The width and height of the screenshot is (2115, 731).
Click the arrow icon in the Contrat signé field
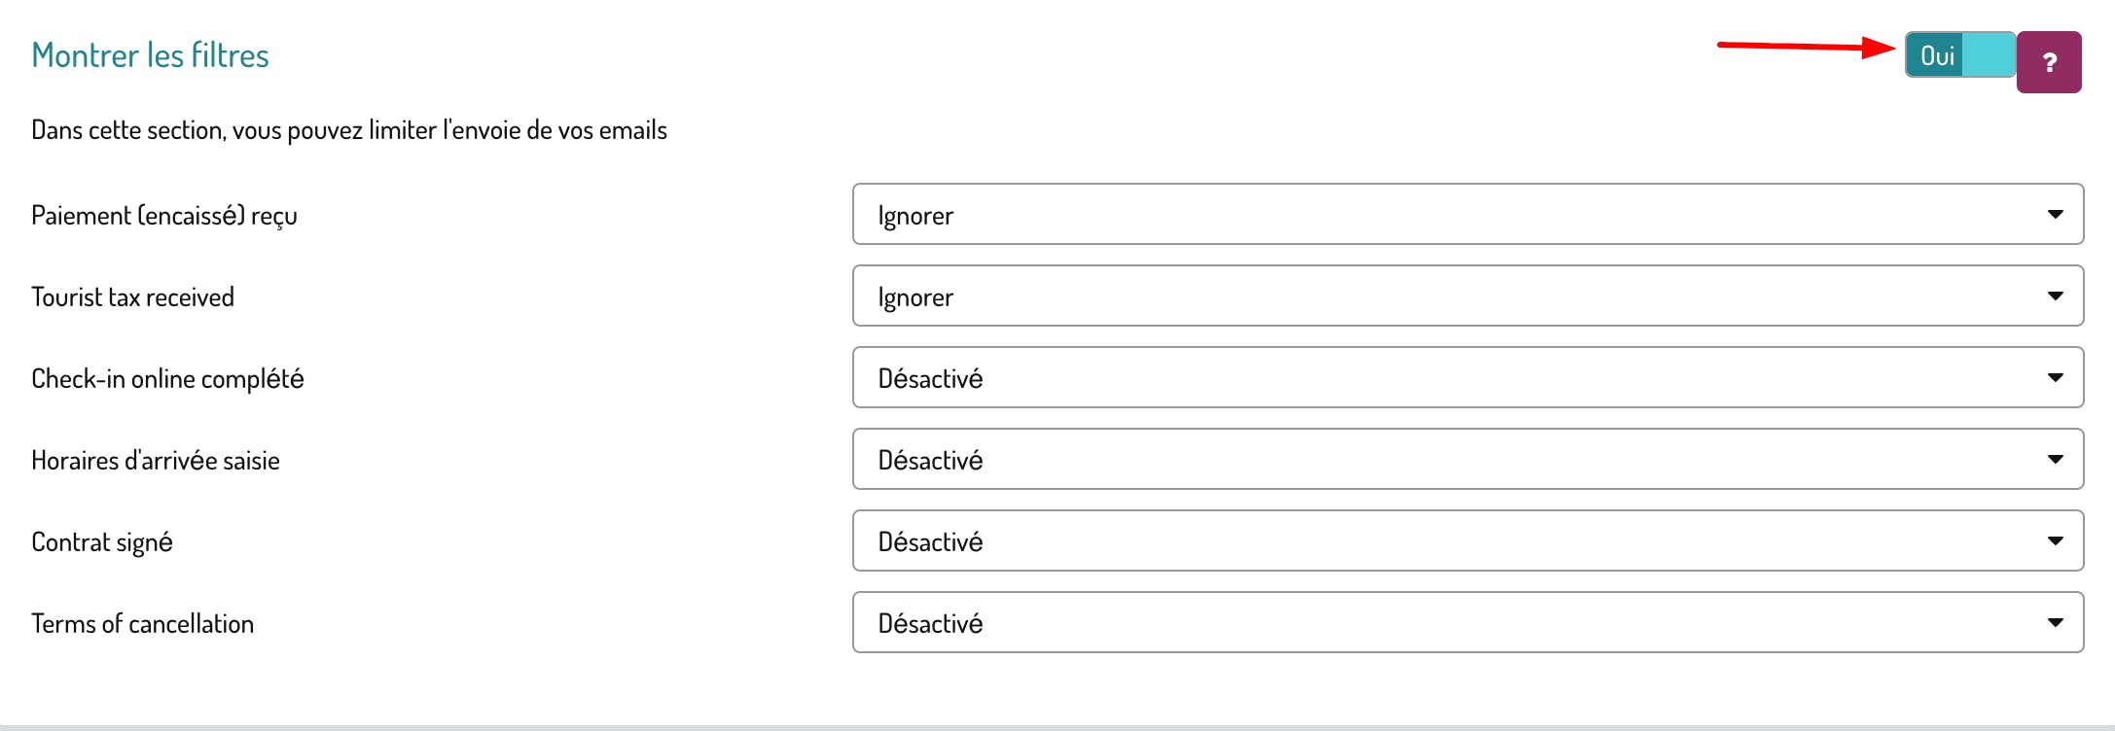pyautogui.click(x=2055, y=540)
